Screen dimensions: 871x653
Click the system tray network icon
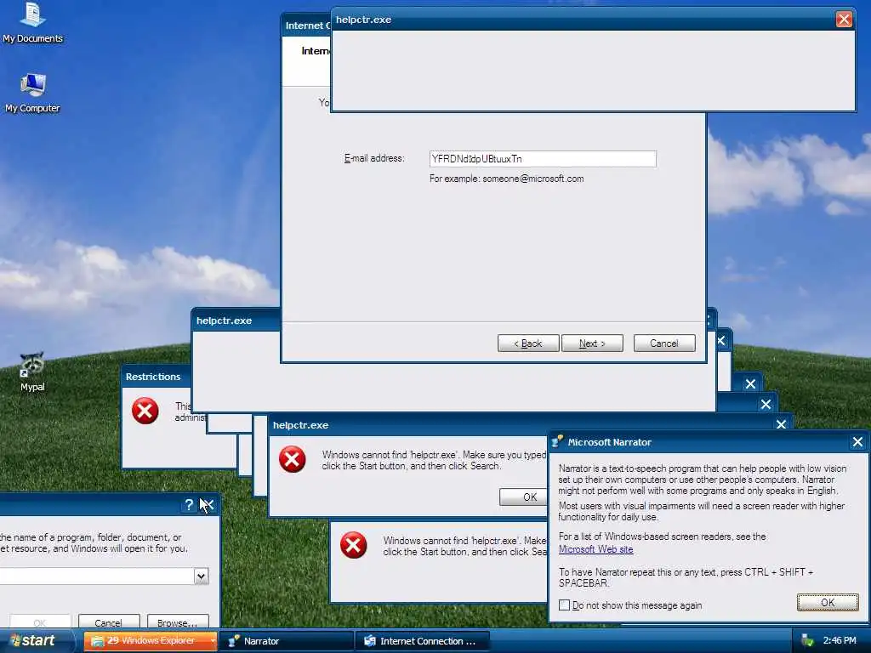coord(807,641)
